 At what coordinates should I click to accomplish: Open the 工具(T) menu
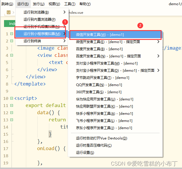pyautogui.click(x=70, y=4)
